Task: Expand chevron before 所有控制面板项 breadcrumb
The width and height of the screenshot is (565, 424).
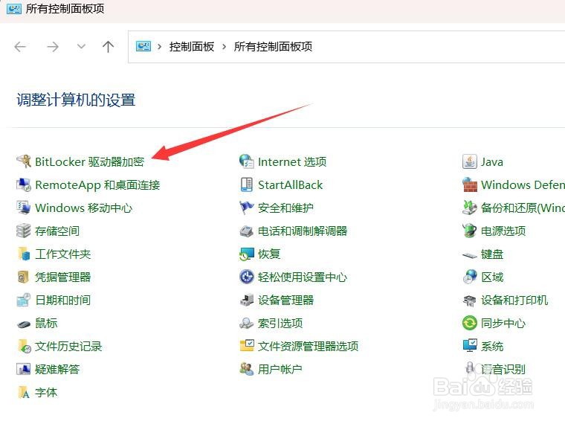Action: click(x=224, y=47)
